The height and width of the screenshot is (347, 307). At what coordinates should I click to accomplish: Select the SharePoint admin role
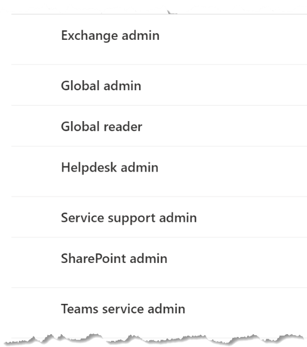[114, 258]
